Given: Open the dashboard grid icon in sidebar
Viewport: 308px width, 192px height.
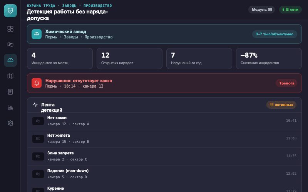Looking at the screenshot, I should (x=10, y=29).
